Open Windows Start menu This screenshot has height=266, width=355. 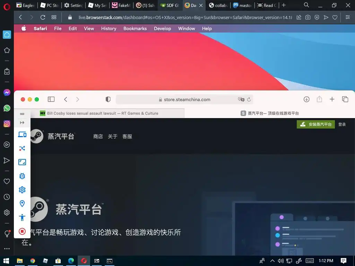coord(6,261)
